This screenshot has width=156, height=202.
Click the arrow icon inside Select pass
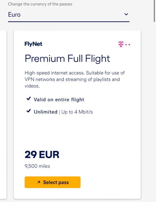tap(39, 182)
